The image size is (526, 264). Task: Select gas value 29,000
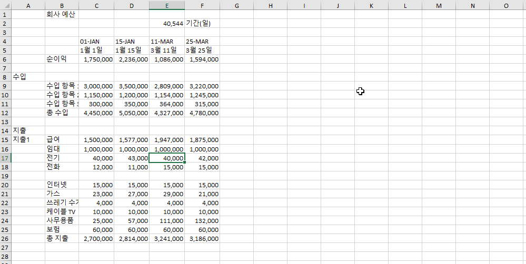point(167,194)
